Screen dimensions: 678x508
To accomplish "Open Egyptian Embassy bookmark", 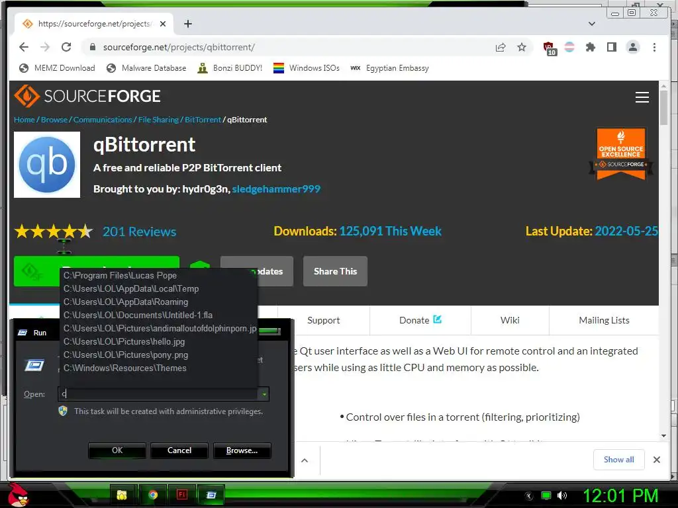I will pos(389,68).
